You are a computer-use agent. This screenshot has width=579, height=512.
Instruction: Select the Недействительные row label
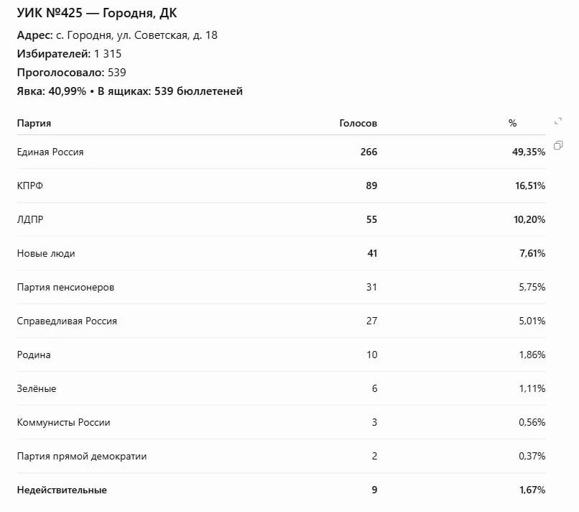pyautogui.click(x=62, y=490)
